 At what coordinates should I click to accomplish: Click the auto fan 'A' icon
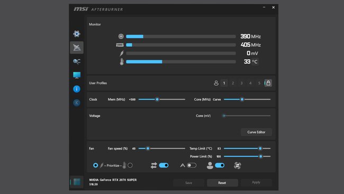point(183,165)
